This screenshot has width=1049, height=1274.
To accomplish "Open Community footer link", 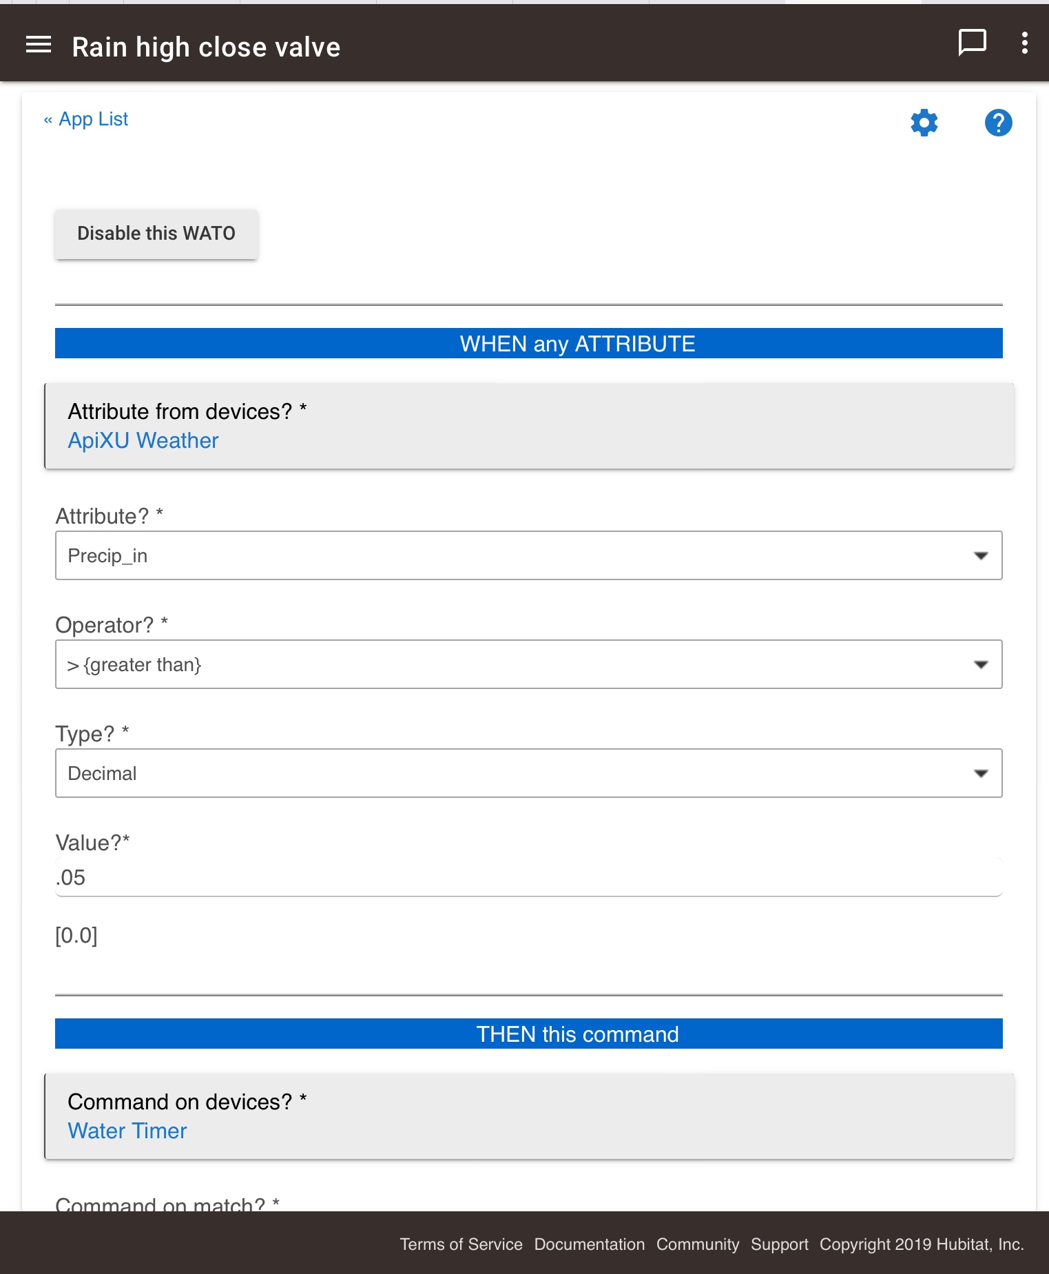I will coord(698,1244).
